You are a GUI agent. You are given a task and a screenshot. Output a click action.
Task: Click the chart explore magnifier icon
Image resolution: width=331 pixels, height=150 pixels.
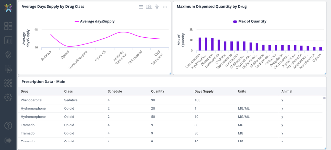click(149, 7)
